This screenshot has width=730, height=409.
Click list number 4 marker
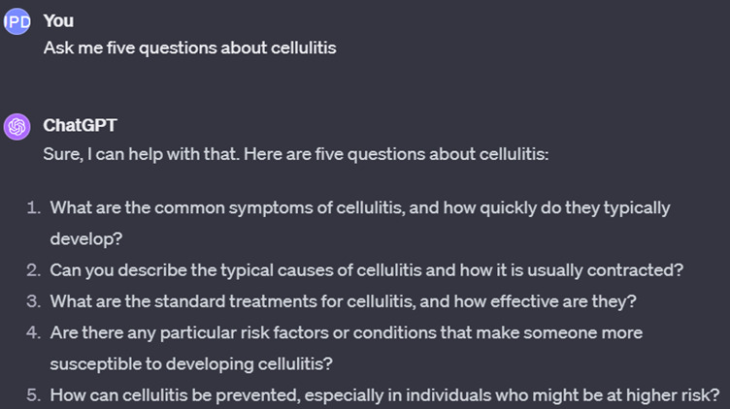[x=34, y=332]
